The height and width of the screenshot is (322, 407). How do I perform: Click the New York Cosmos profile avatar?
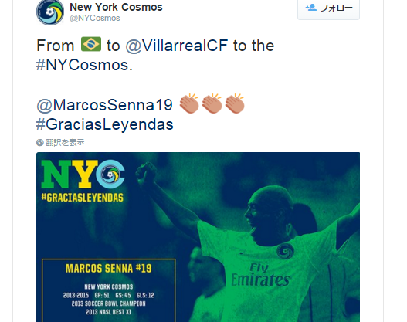(50, 12)
